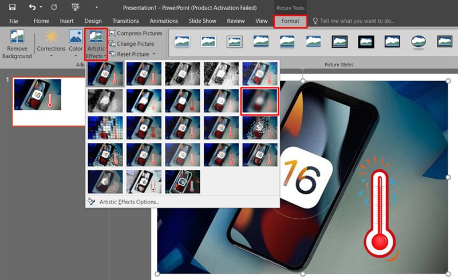Screen dimensions: 458x280
Task: Apply the Glow Edges artistic effect
Action: [183, 182]
